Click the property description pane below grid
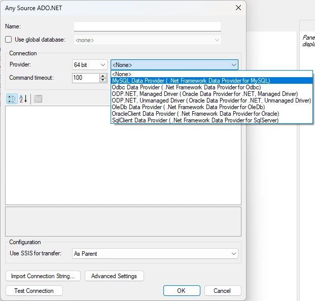Viewport: 315px width, 301px height. pos(123,221)
